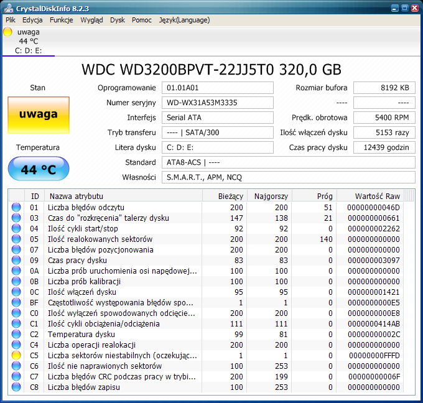
Task: Click the Tryb transferu field SATA/300
Action: pyautogui.click(x=218, y=132)
